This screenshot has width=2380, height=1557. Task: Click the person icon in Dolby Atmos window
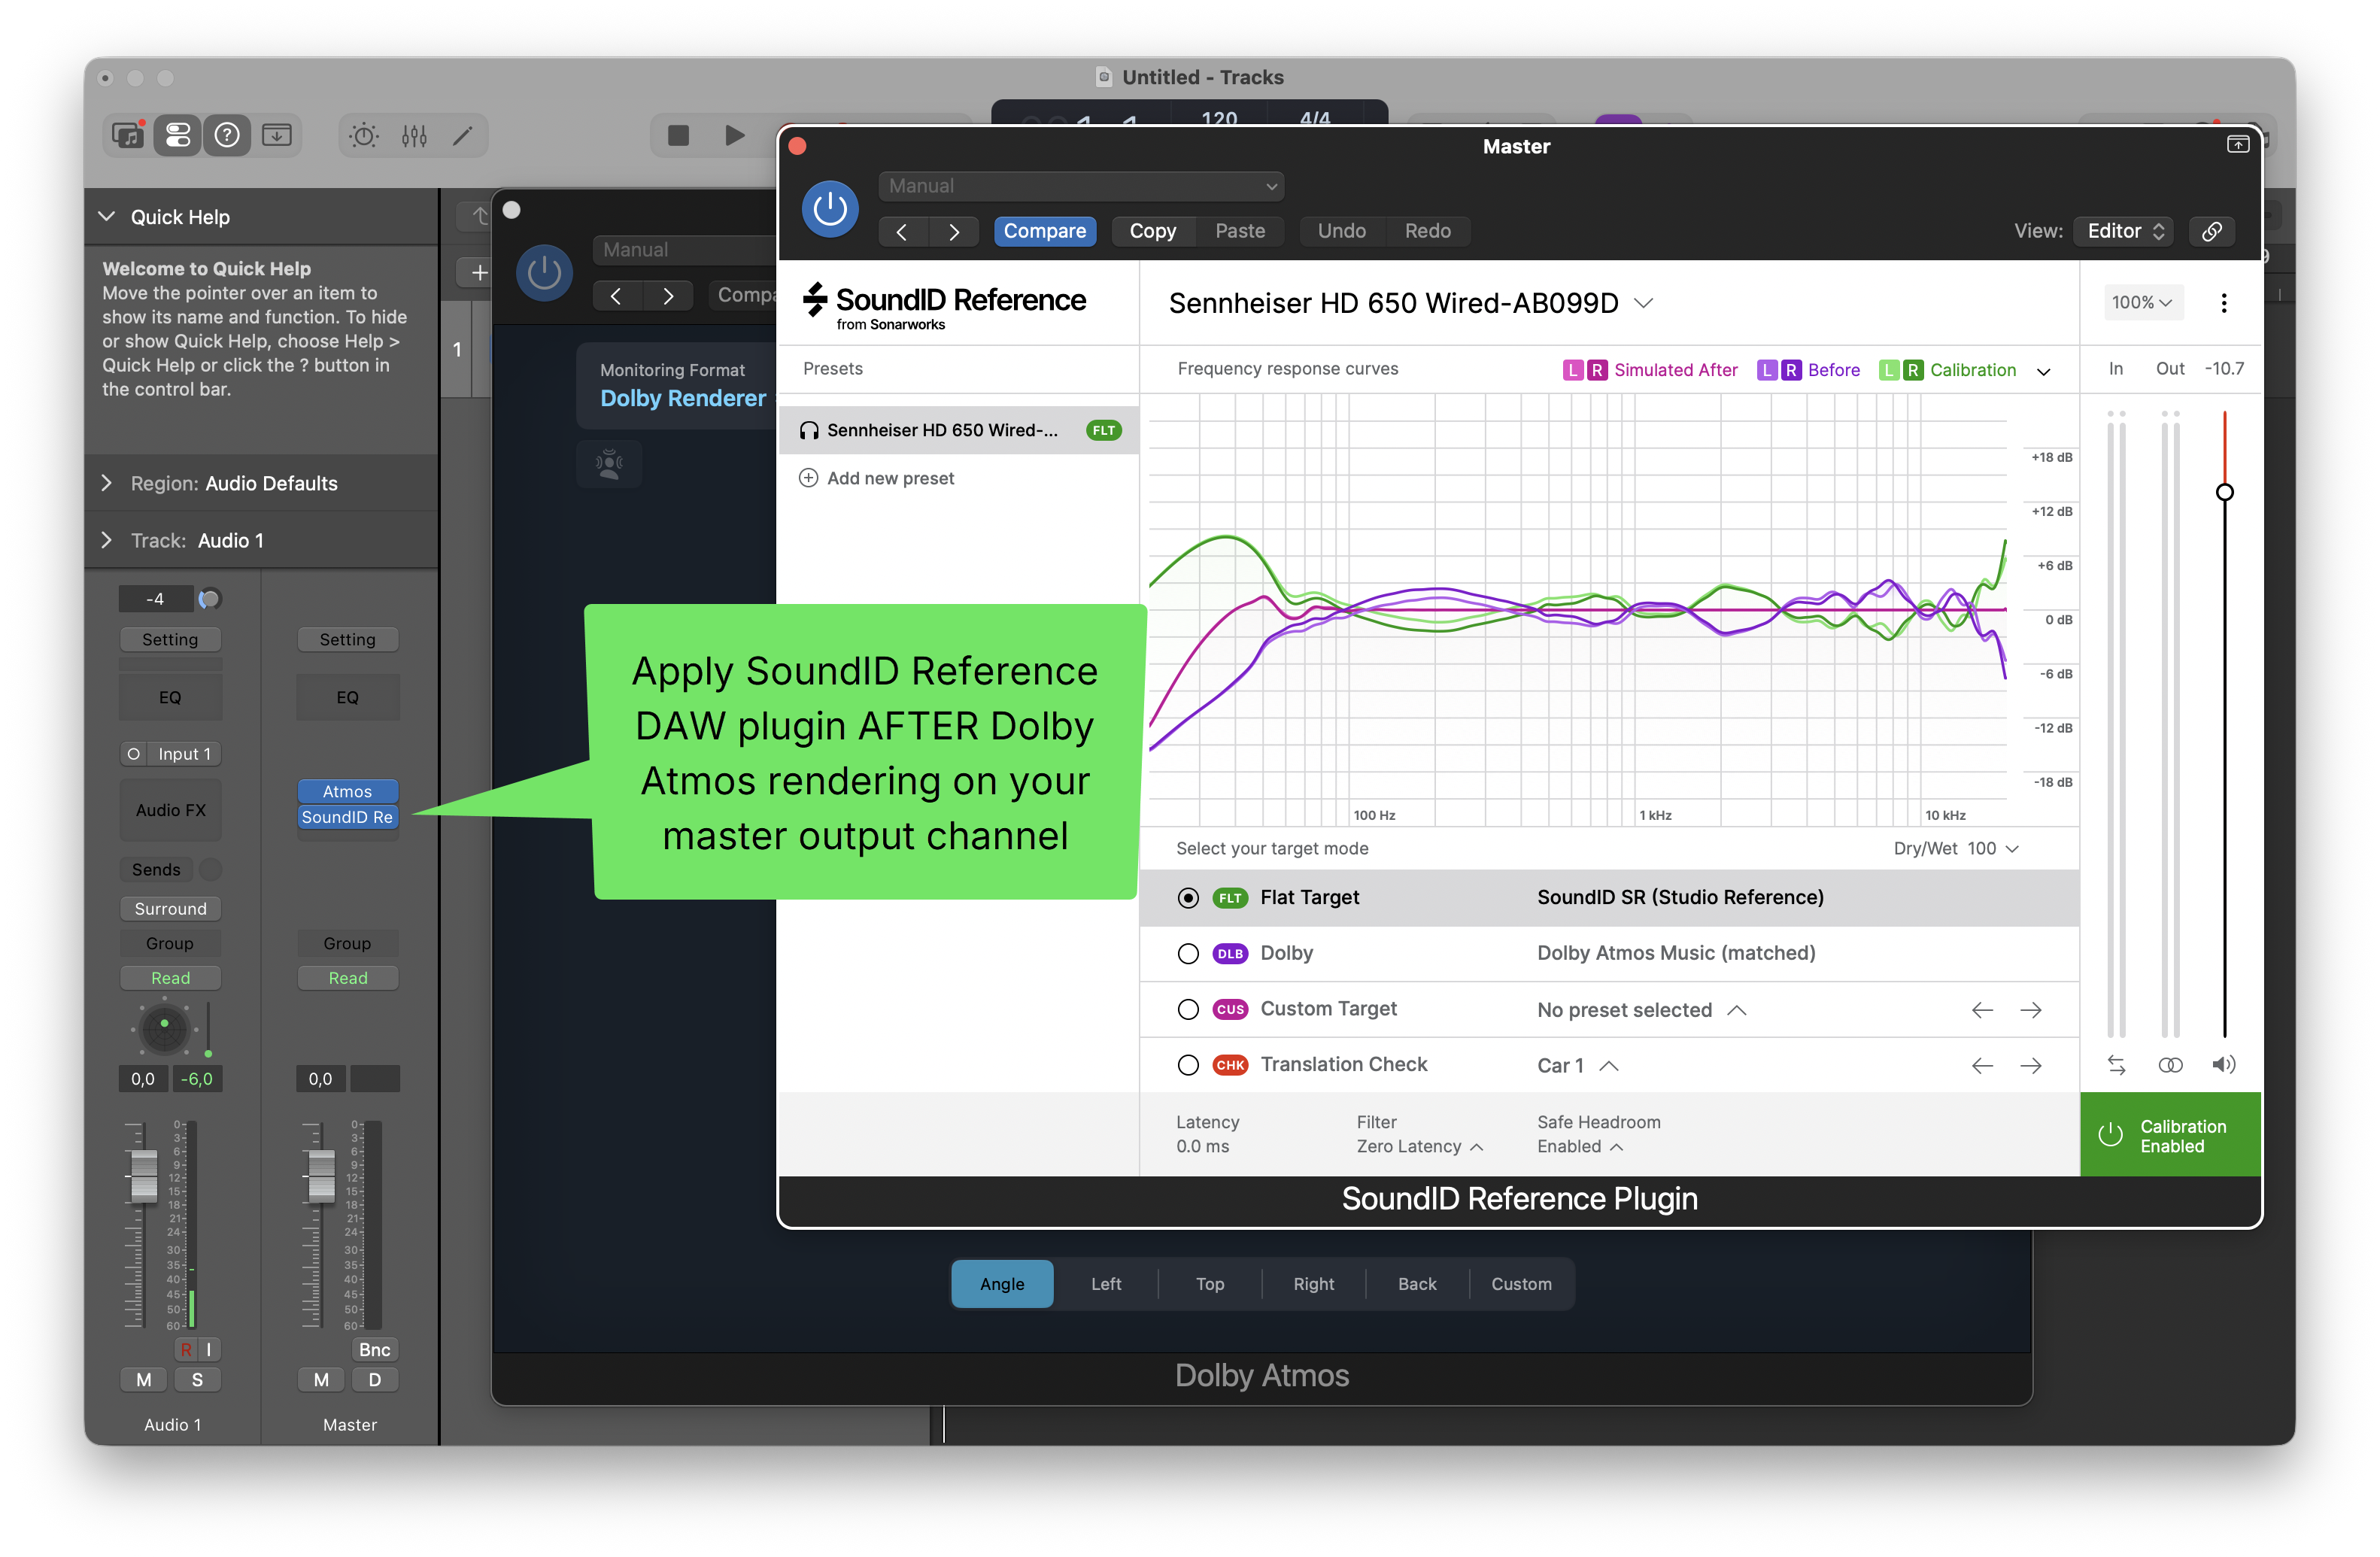(x=609, y=463)
